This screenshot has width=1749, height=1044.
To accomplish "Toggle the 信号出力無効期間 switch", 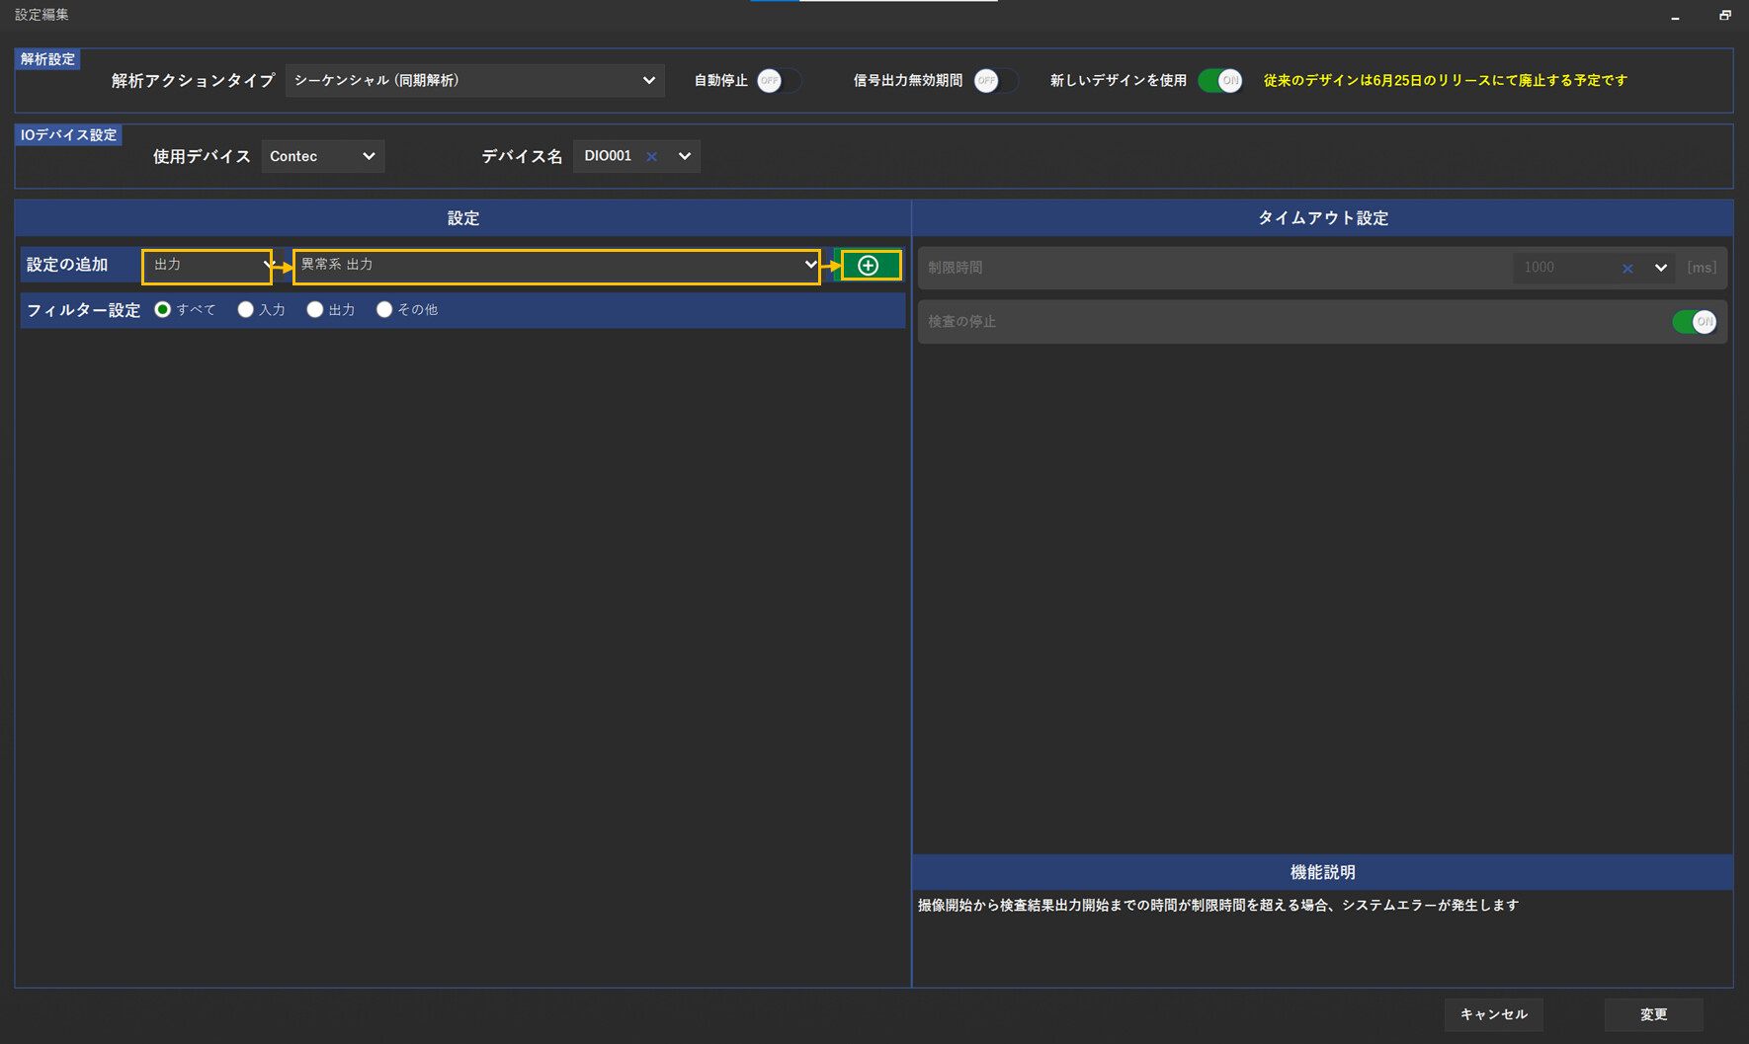I will coord(995,80).
